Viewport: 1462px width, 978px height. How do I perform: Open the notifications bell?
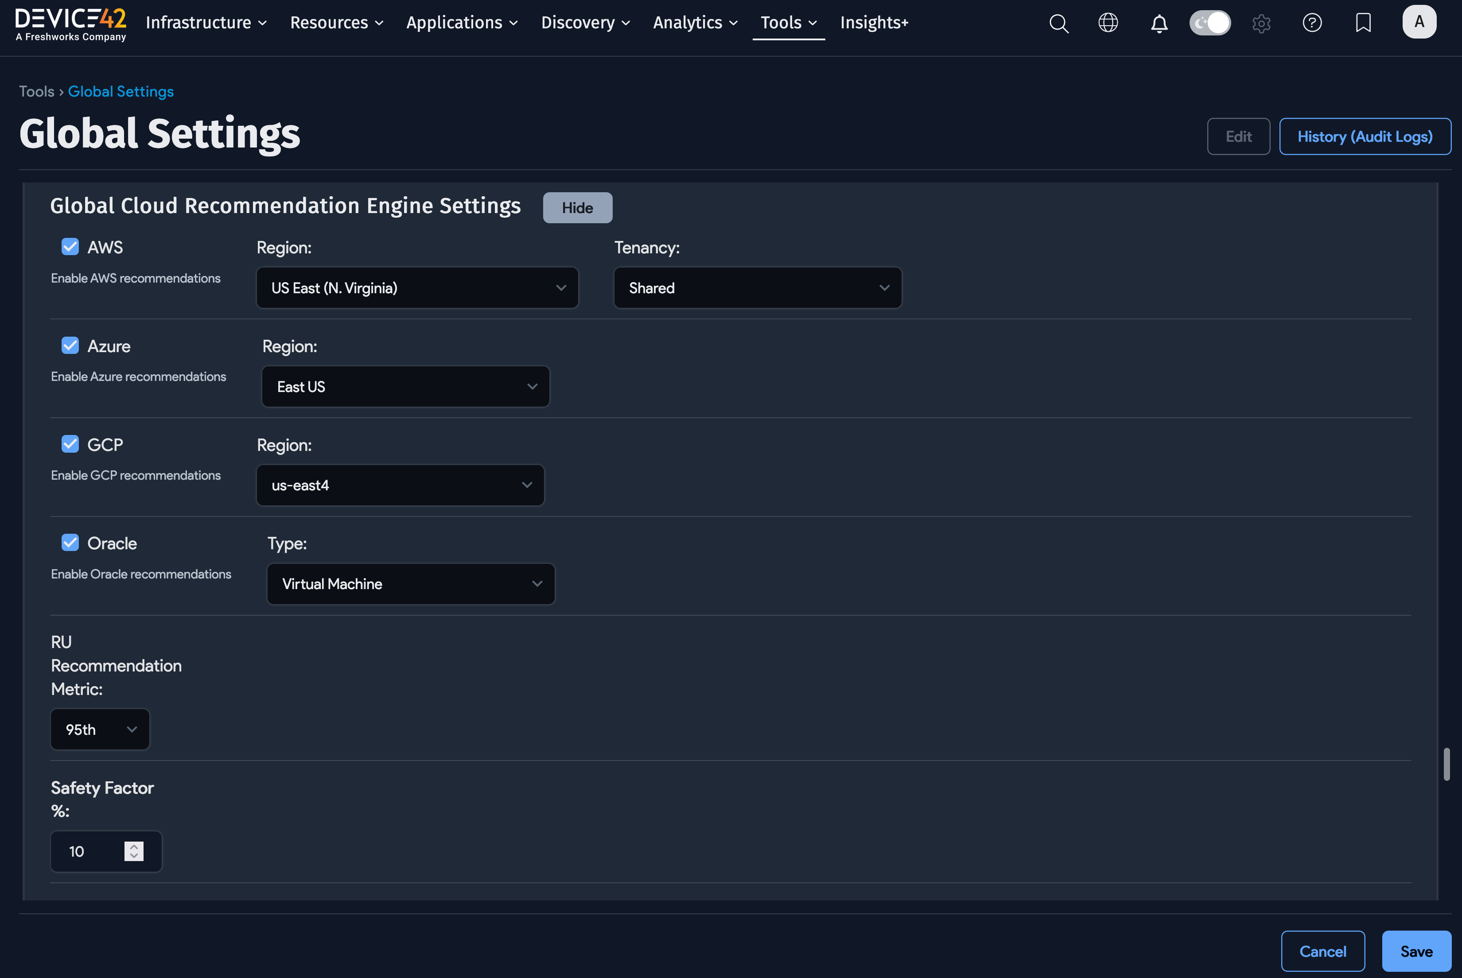click(x=1159, y=24)
